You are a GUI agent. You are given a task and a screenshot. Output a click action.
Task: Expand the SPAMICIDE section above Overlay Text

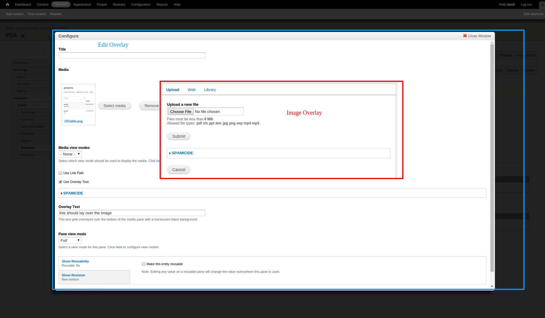[73, 193]
